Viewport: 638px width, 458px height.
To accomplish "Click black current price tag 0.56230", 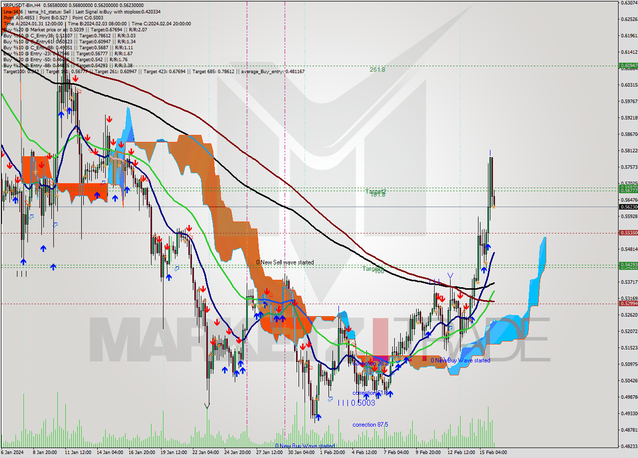I will [628, 207].
